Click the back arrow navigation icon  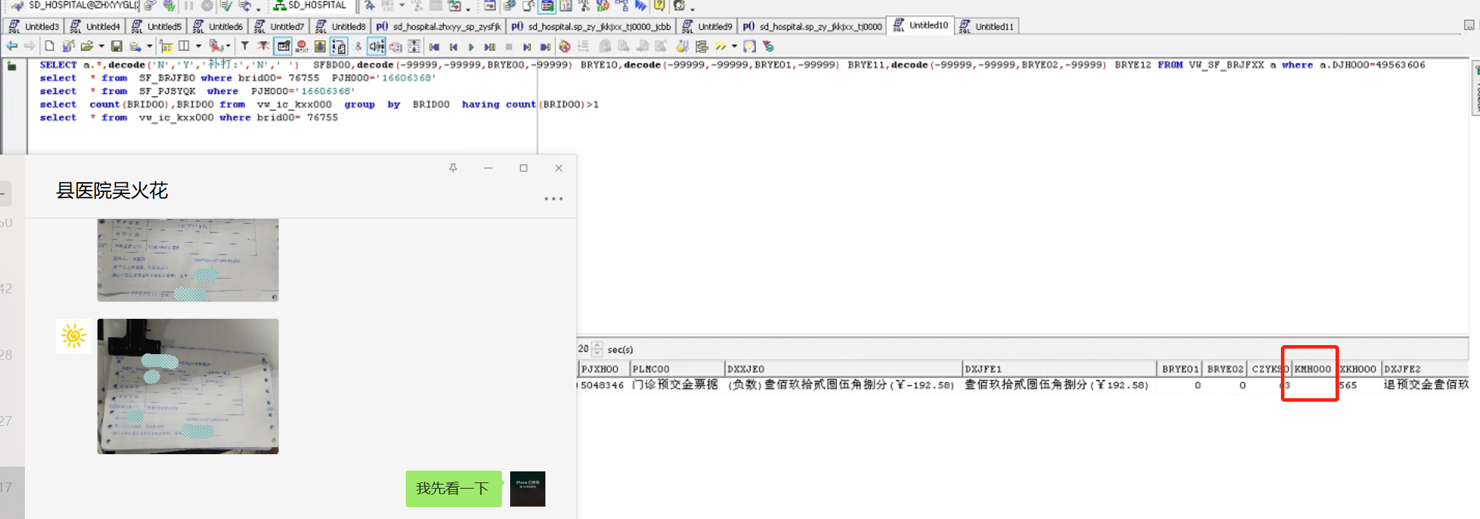[x=12, y=46]
